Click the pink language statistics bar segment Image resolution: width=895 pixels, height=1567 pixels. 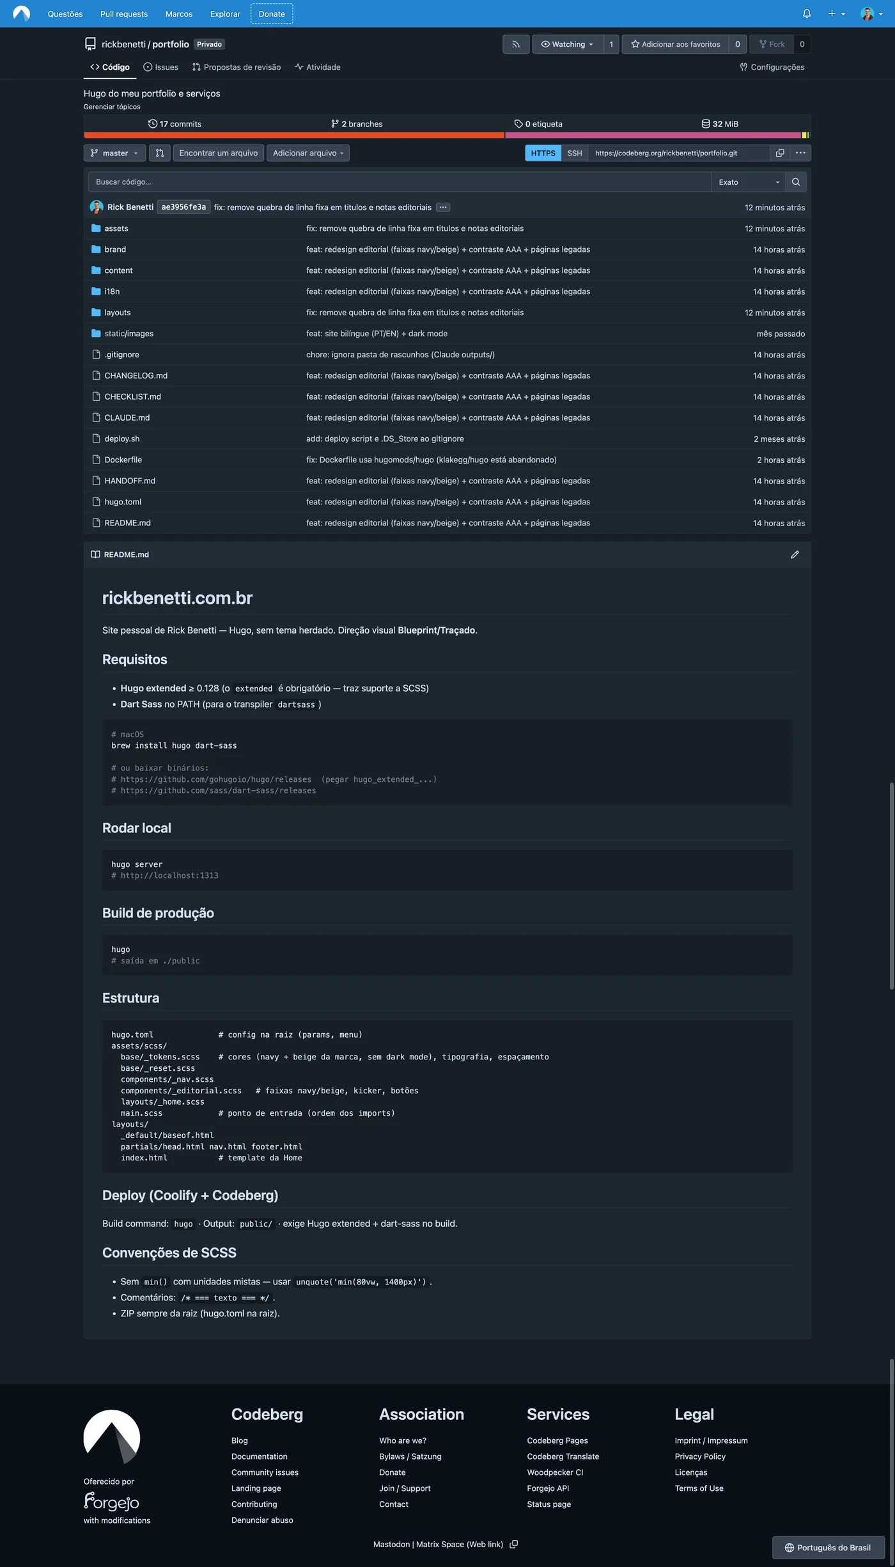653,136
